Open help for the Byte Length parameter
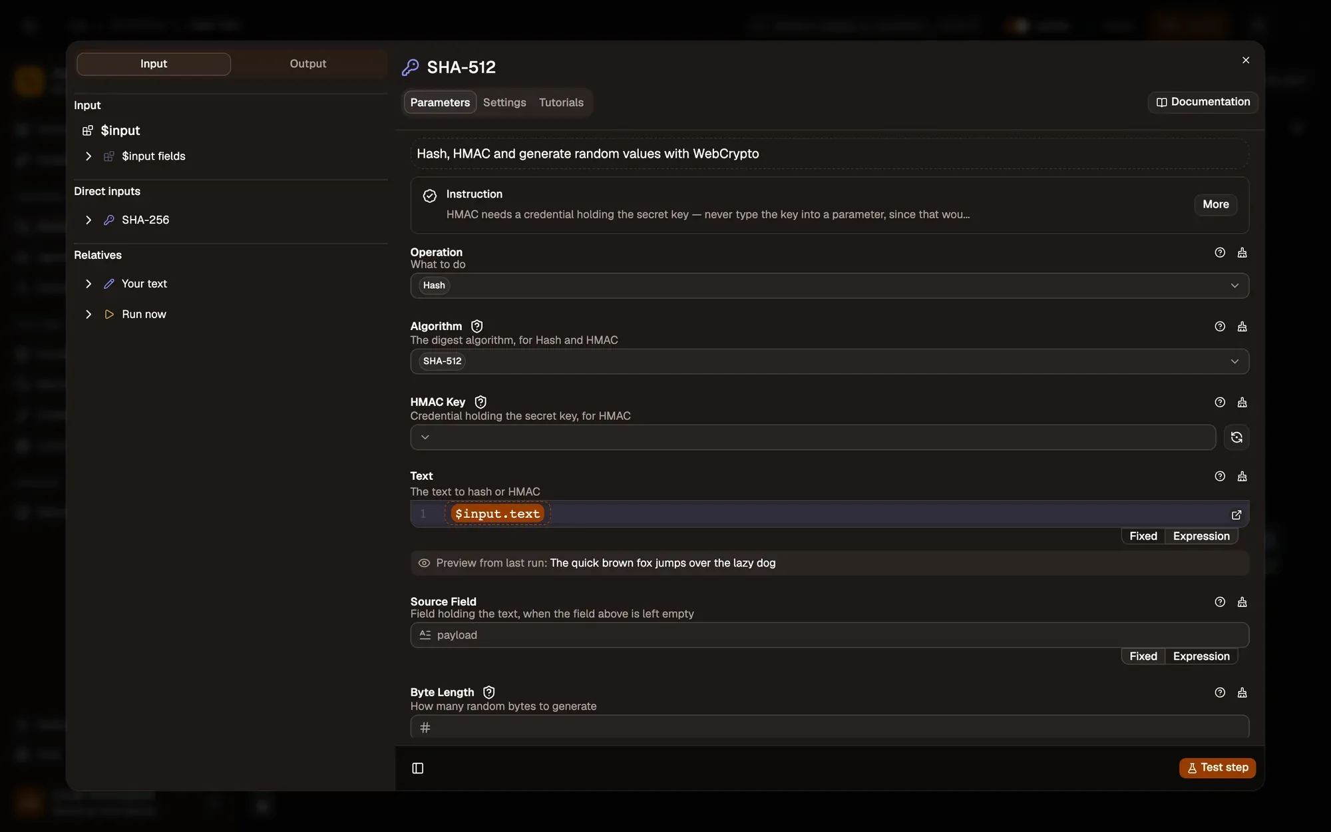Viewport: 1331px width, 832px height. tap(1219, 692)
